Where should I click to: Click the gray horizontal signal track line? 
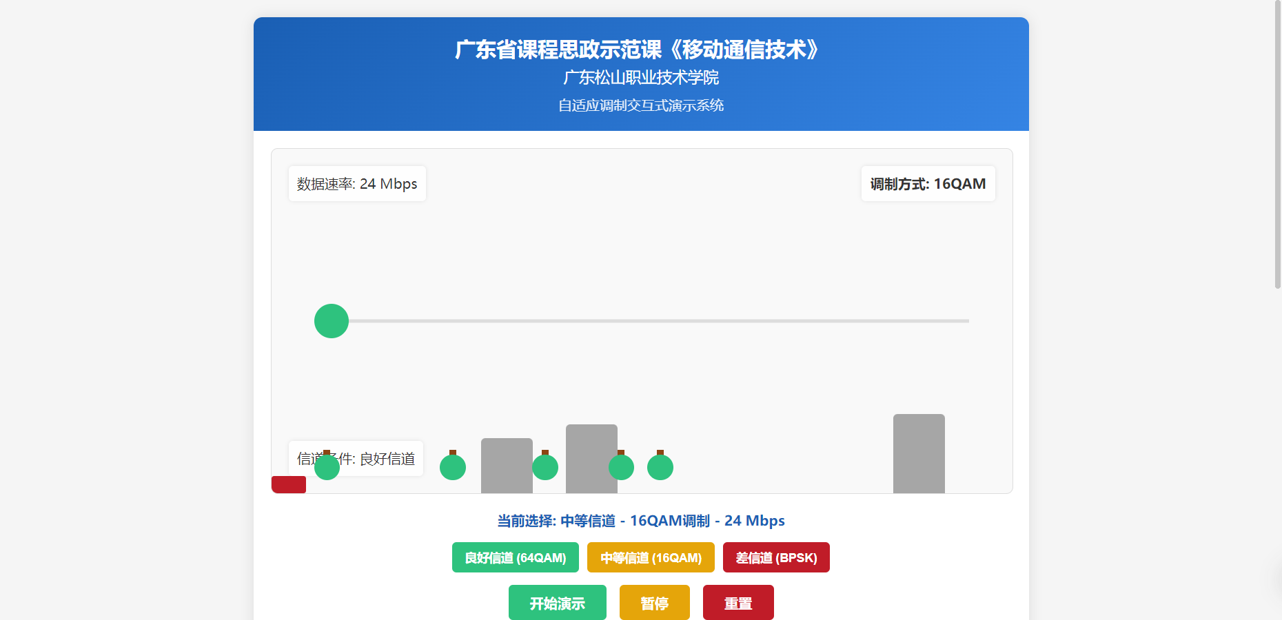(x=655, y=321)
